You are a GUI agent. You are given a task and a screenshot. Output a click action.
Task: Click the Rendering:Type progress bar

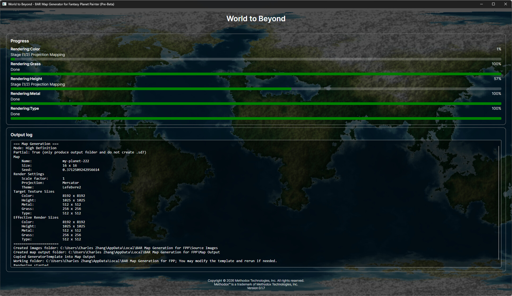click(x=256, y=118)
